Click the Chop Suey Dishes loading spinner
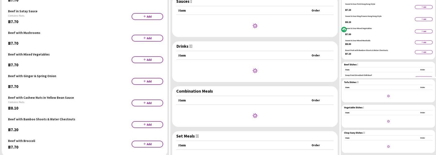The width and height of the screenshot is (436, 155). coord(388,146)
